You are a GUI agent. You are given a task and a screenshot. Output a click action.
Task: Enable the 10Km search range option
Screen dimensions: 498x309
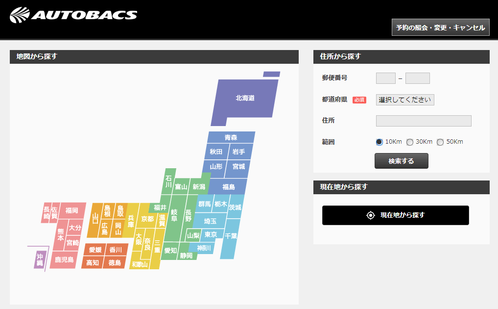coord(379,141)
